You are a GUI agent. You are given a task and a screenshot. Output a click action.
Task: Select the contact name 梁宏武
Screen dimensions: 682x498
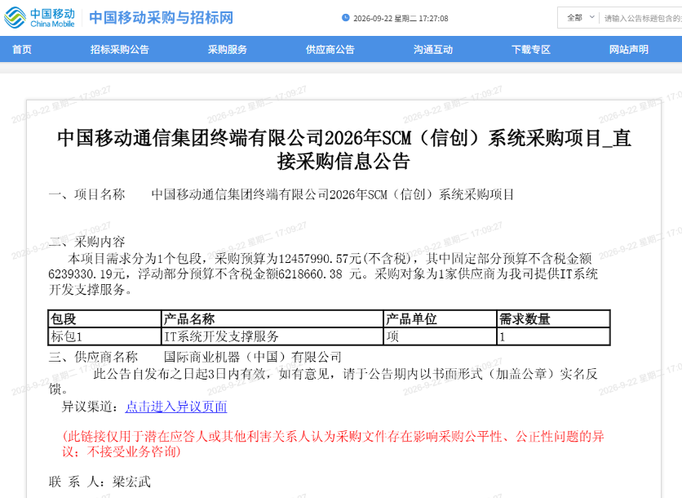pyautogui.click(x=131, y=482)
